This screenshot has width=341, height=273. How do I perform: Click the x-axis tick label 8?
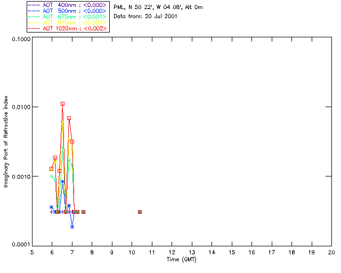pyautogui.click(x=92, y=252)
